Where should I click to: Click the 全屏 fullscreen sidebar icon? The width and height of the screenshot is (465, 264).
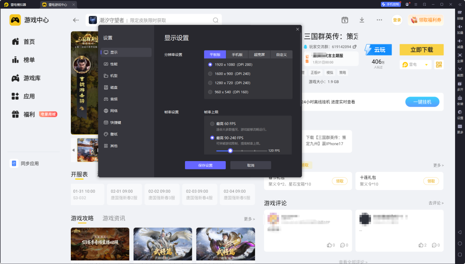point(460,57)
